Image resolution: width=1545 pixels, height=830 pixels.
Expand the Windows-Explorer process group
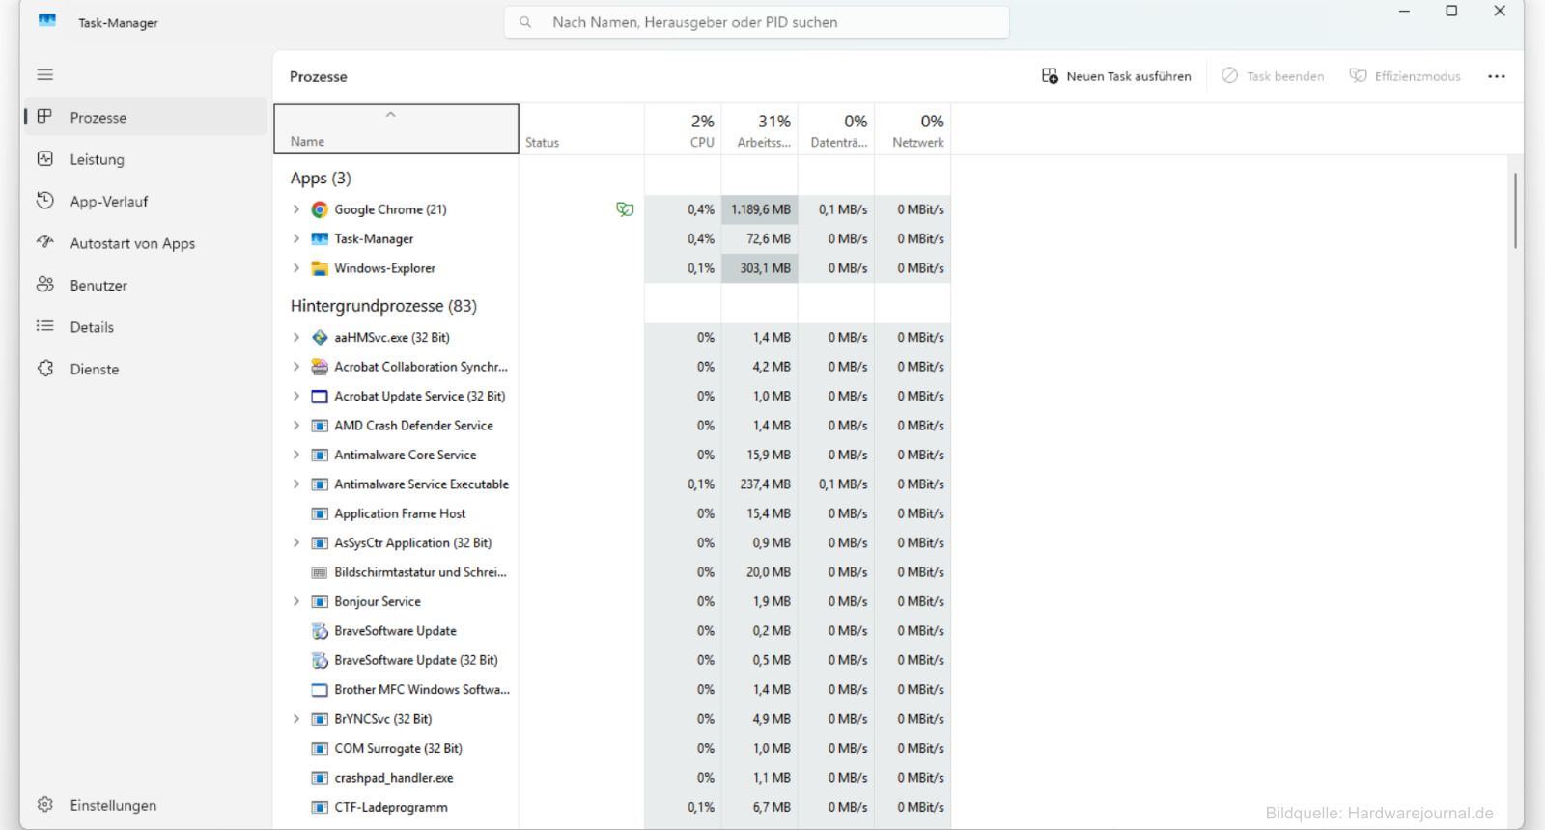(x=296, y=268)
